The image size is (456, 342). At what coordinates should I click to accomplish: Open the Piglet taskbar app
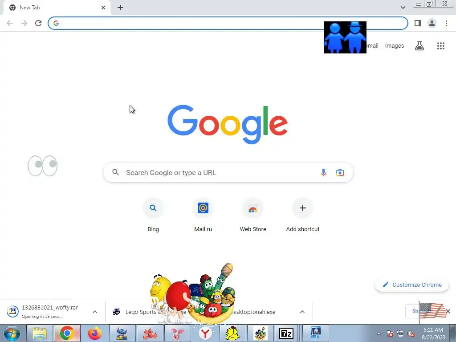177,333
